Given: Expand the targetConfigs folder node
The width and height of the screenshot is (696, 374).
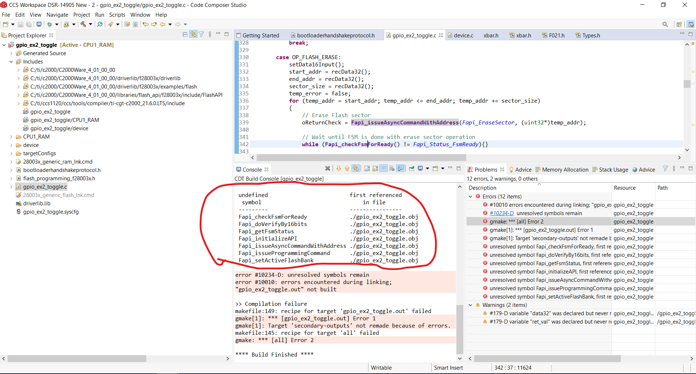Looking at the screenshot, I should (11, 153).
